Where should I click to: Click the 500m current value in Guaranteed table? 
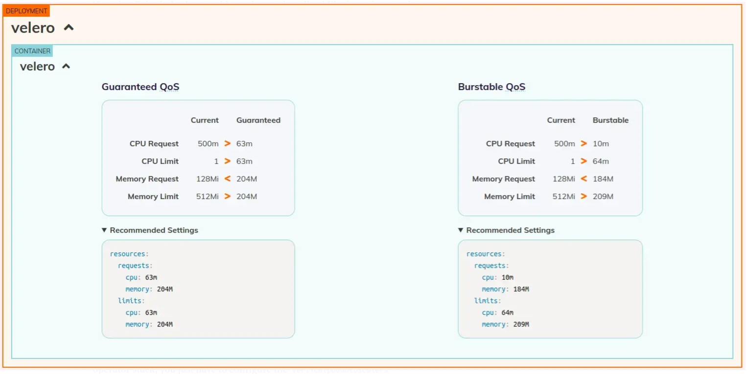click(x=208, y=144)
